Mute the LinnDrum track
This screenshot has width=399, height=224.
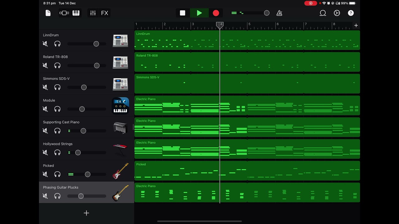45,44
